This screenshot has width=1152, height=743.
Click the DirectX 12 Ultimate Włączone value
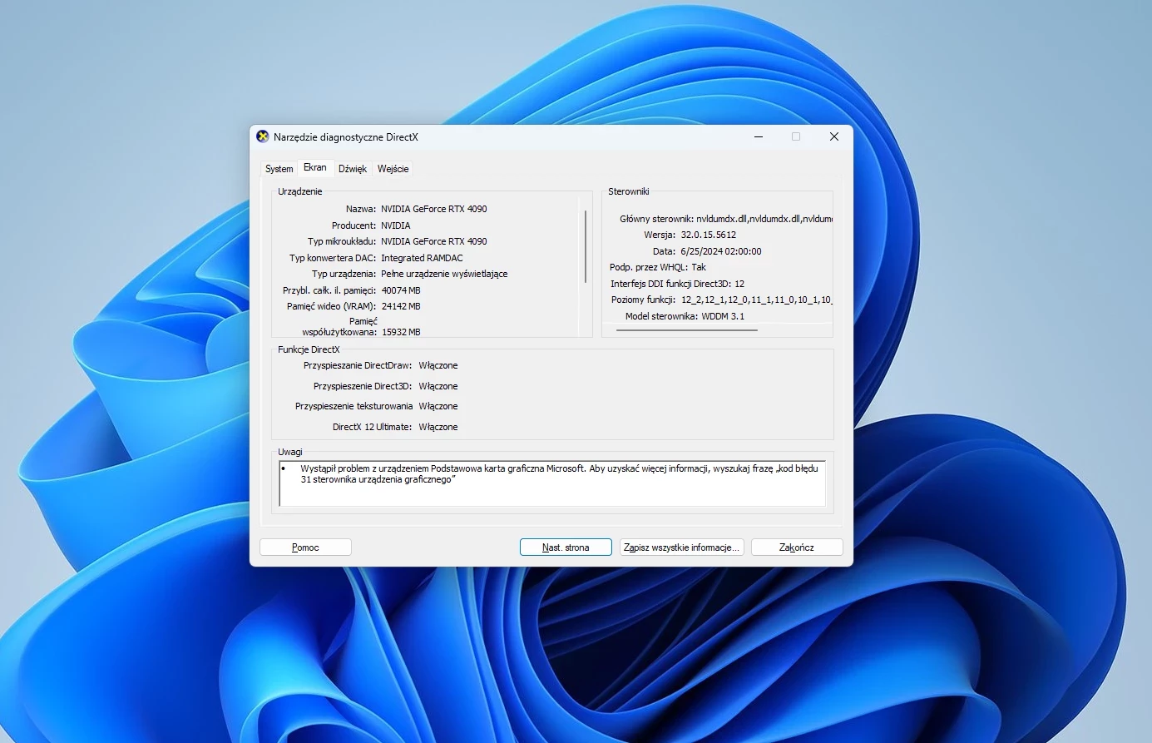coord(438,427)
